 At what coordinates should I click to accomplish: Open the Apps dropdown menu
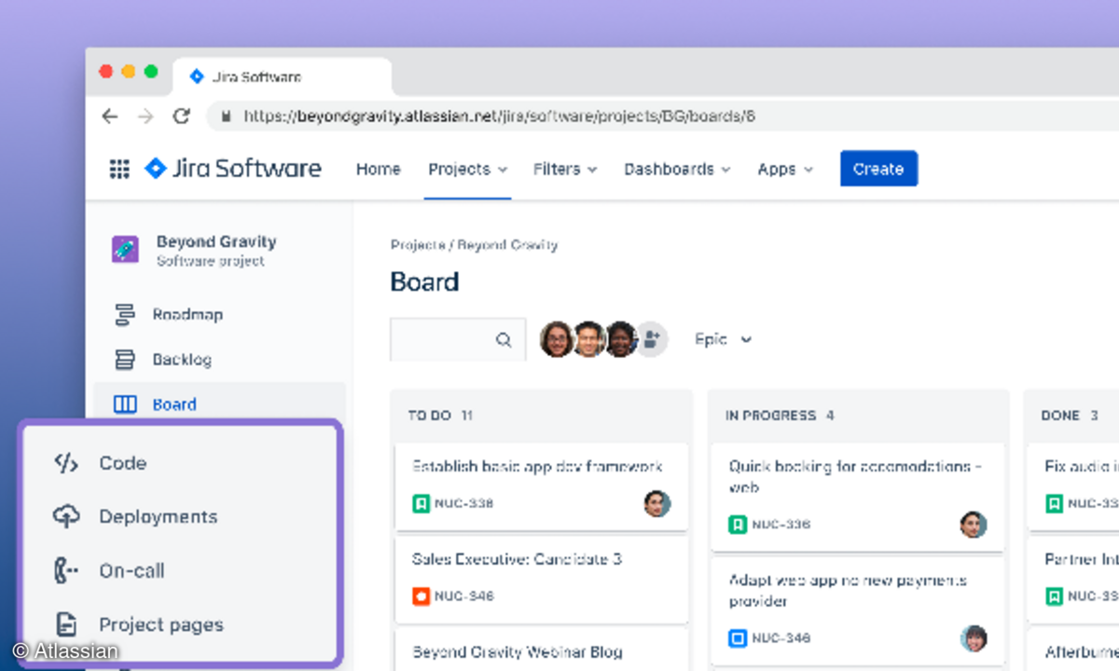pos(785,169)
